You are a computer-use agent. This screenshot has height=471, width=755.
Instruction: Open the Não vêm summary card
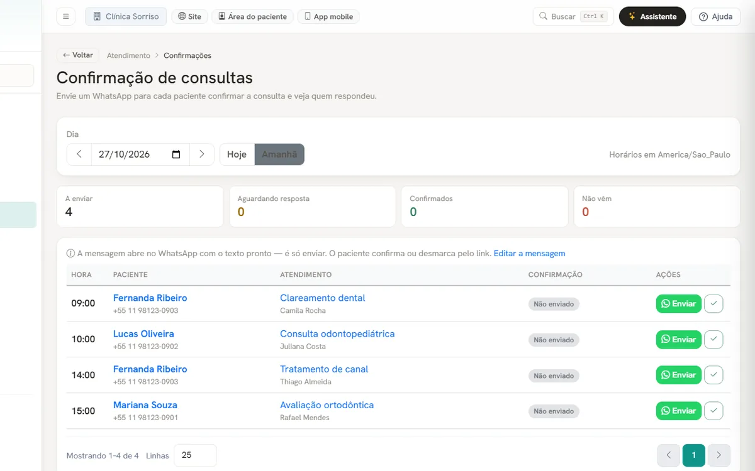[x=657, y=206]
